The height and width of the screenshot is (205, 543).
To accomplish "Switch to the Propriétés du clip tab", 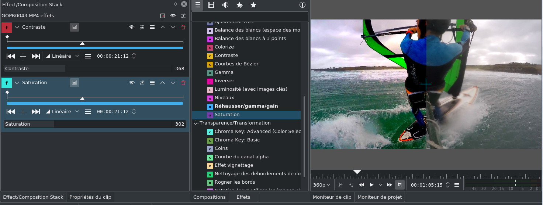I will coord(90,197).
